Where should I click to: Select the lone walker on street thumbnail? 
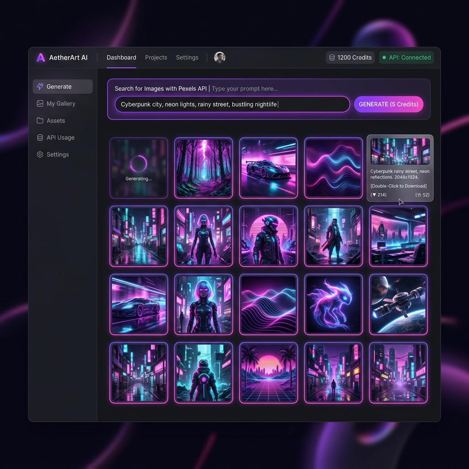(333, 373)
